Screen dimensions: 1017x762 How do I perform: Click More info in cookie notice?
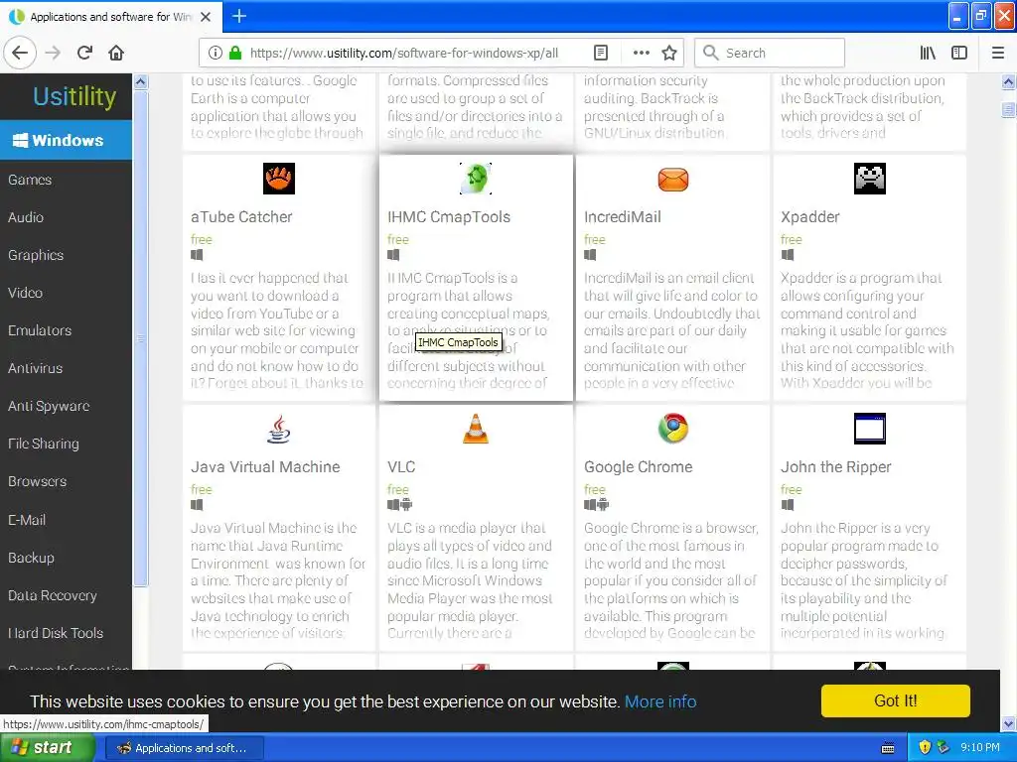click(660, 701)
